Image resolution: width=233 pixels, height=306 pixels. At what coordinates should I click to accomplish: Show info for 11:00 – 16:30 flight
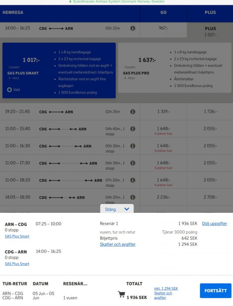click(x=133, y=146)
